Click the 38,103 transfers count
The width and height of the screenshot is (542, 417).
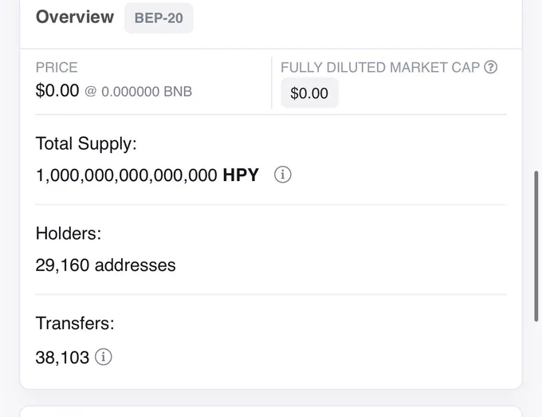62,357
